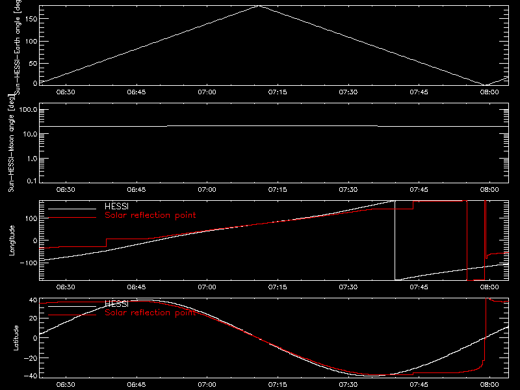This screenshot has width=520, height=390.
Task: Click 07:45 time label under Earth angle plot
Action: click(419, 92)
